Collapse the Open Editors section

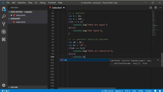point(9,12)
